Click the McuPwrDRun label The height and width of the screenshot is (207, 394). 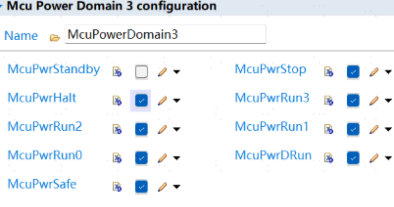[x=273, y=155]
